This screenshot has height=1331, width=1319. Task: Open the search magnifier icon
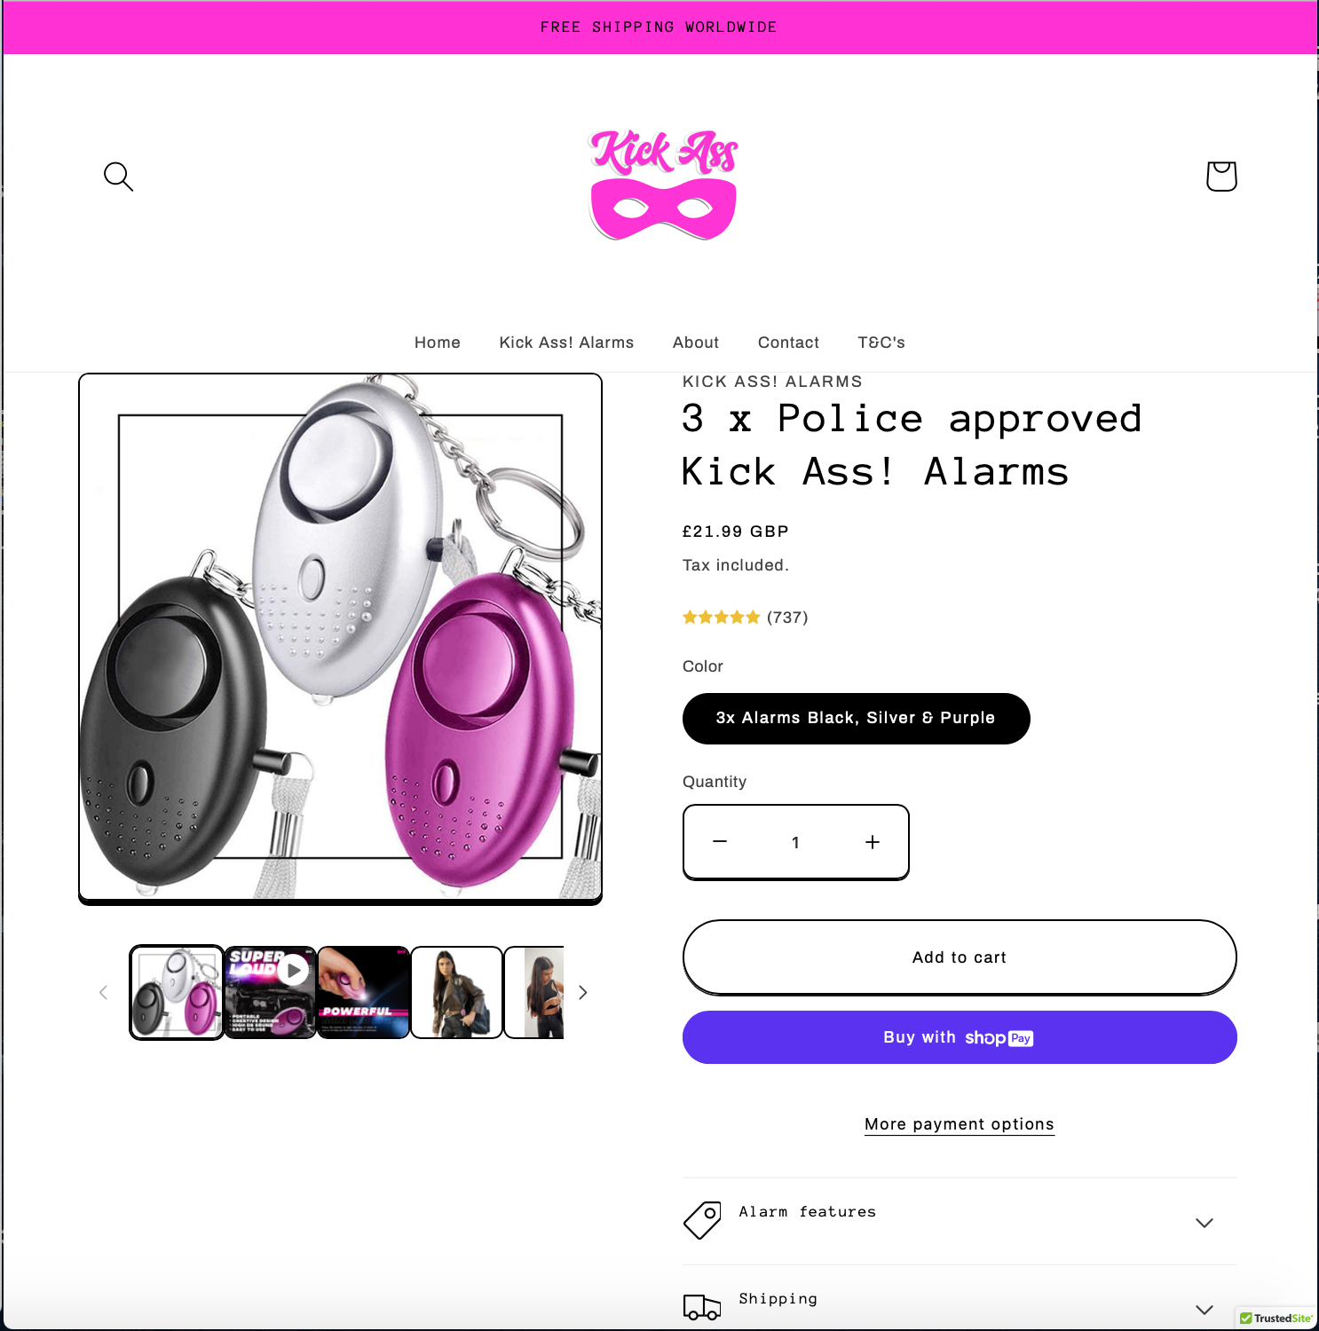coord(118,177)
